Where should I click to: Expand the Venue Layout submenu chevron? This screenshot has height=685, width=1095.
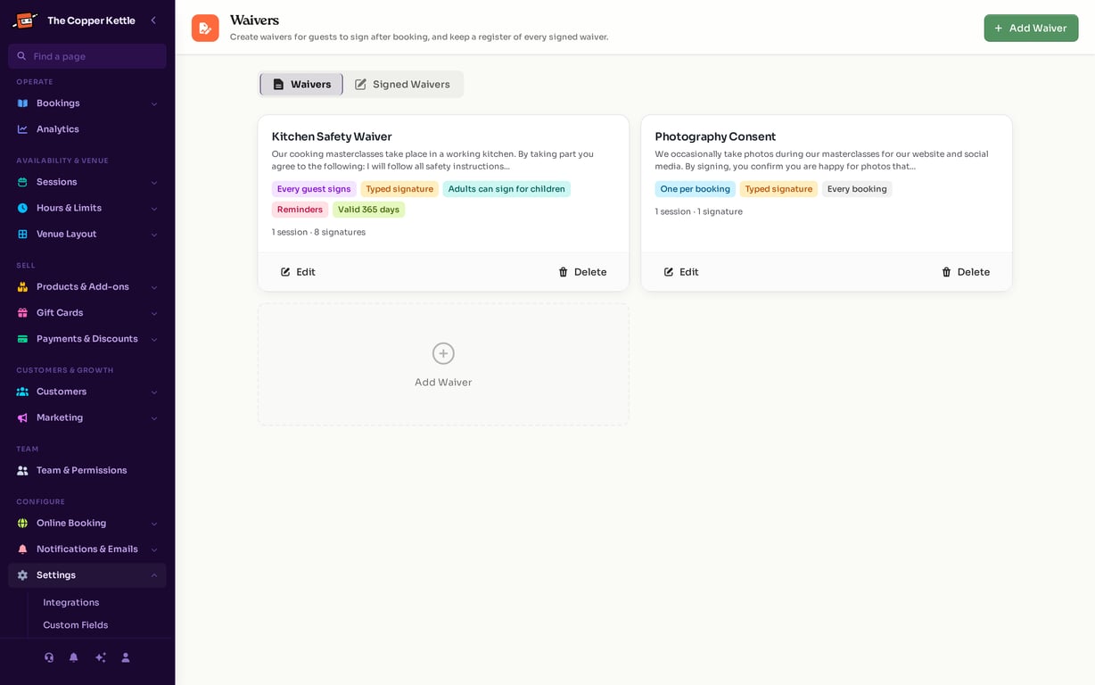[154, 235]
